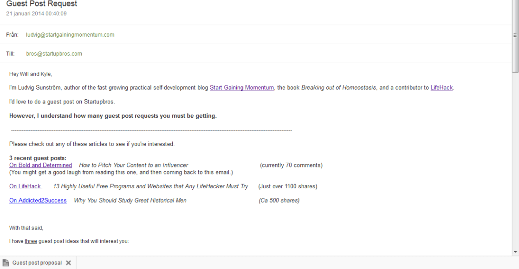
Task: Open the LifeHack contributor link
Action: click(x=441, y=88)
